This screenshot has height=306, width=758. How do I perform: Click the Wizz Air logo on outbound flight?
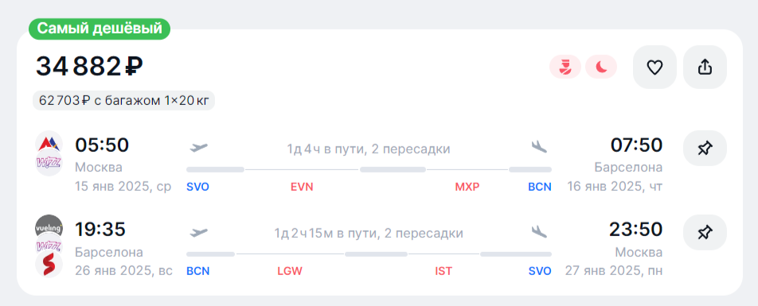[x=49, y=163]
